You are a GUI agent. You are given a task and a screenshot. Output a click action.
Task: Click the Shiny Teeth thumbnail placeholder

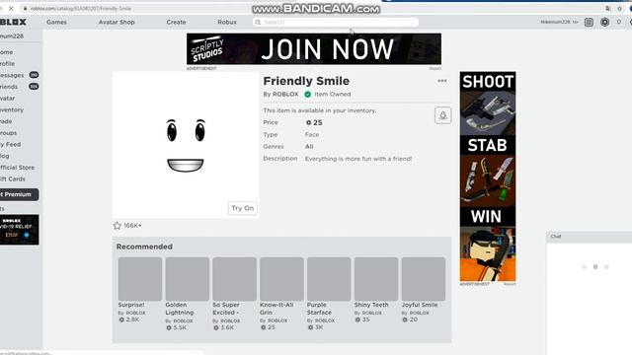376,279
